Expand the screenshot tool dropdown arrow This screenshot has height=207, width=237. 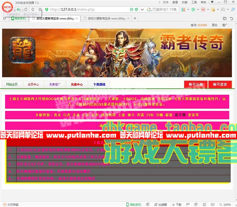coord(218,9)
